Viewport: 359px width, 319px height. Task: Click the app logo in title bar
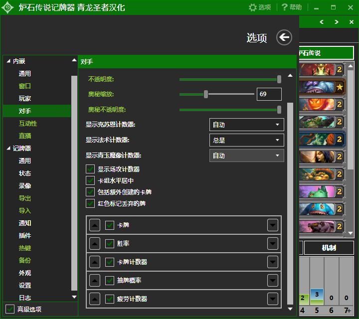pos(7,7)
